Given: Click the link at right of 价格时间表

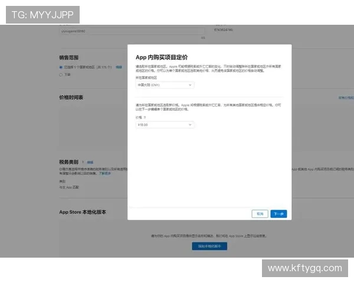Looking at the screenshot, I should [346, 97].
